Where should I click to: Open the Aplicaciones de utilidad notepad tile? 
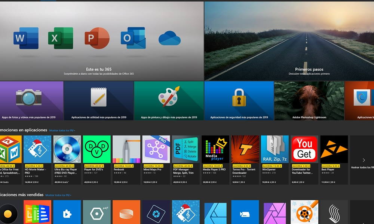pos(99,100)
